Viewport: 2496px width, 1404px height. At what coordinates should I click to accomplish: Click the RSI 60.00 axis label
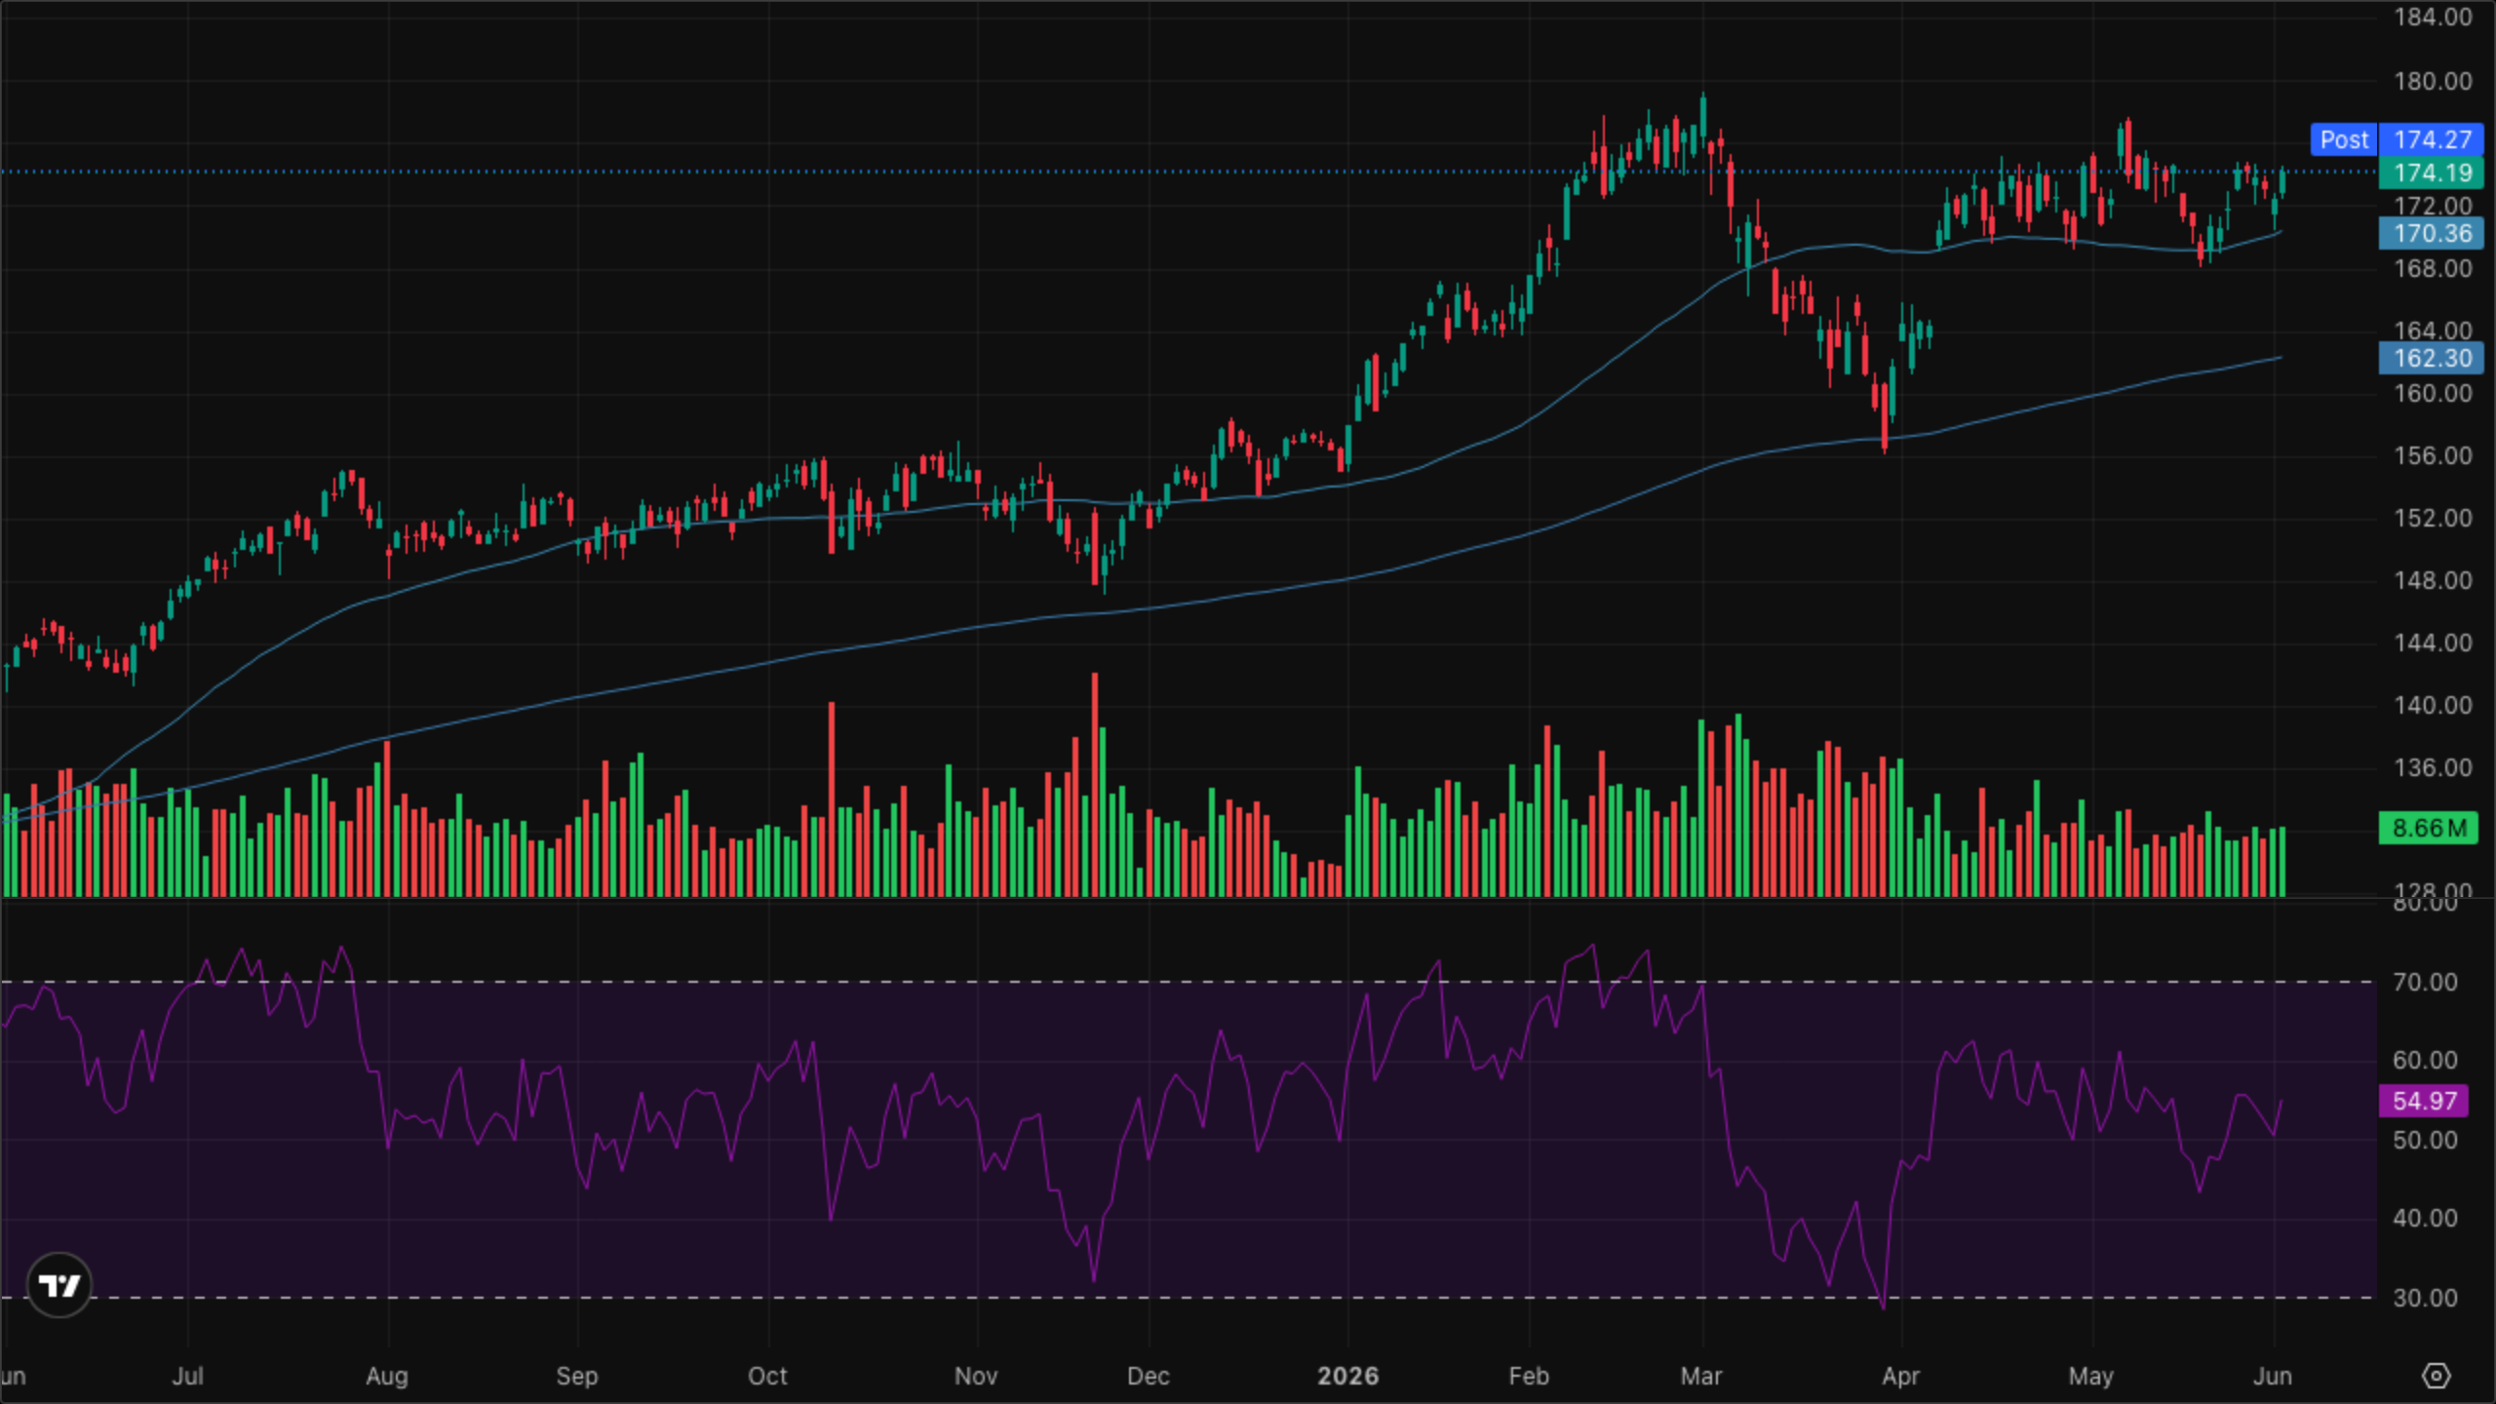tap(2425, 1060)
